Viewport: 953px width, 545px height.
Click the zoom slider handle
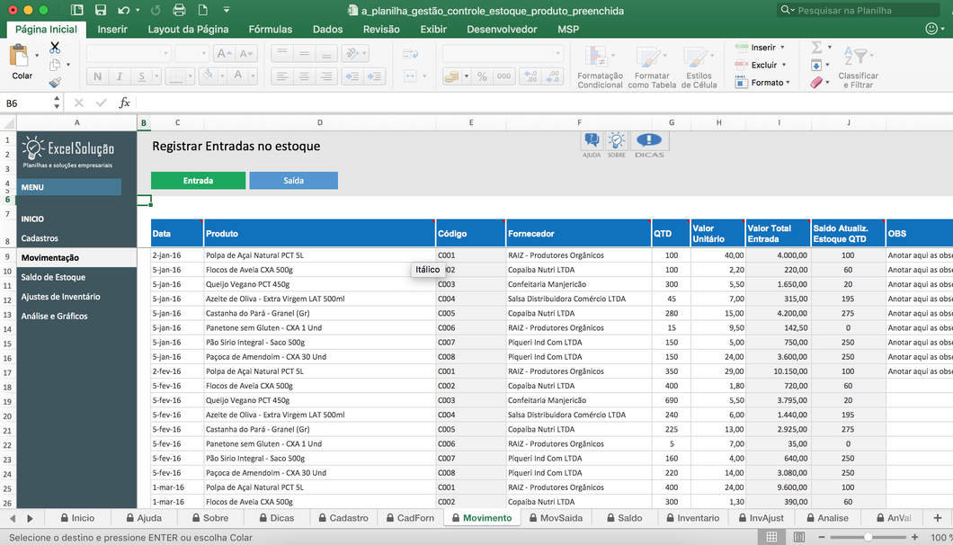(x=868, y=537)
